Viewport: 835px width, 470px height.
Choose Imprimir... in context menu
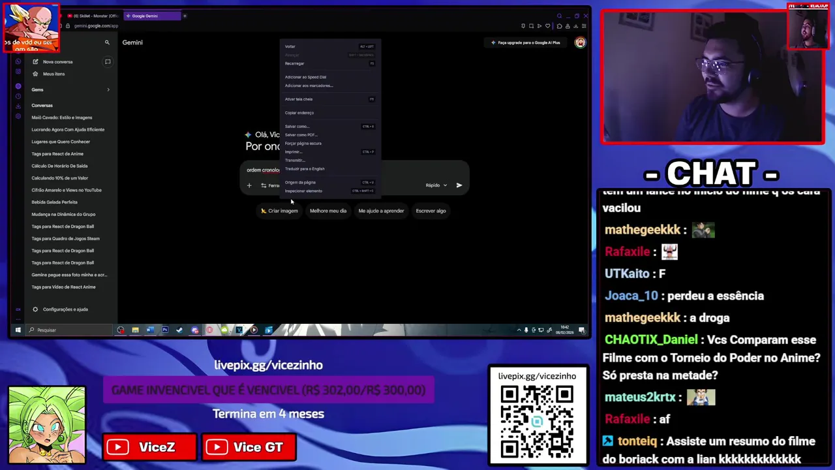coord(329,152)
